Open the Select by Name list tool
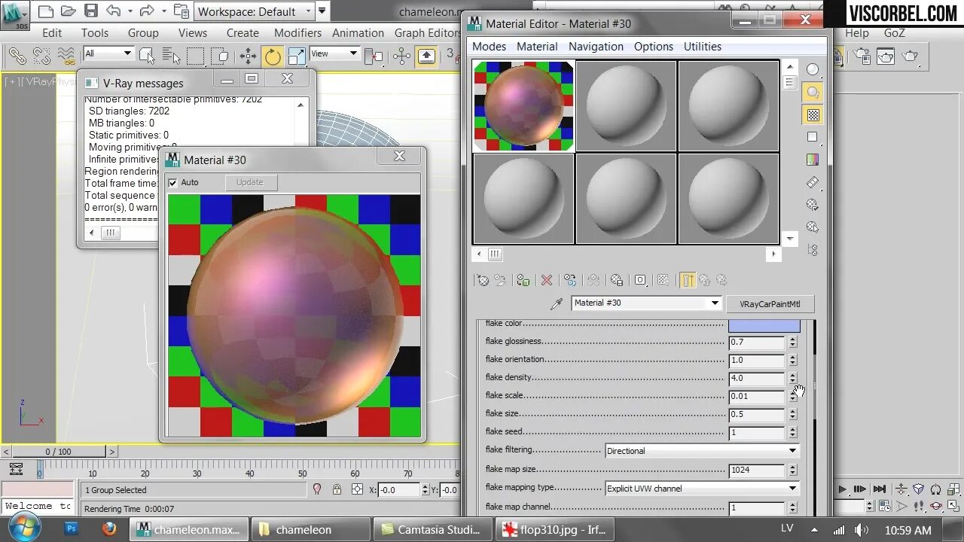The height and width of the screenshot is (542, 964). 171,56
